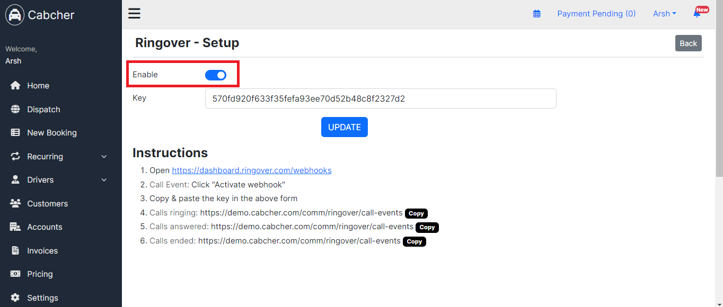The height and width of the screenshot is (307, 723).
Task: Click the Invoices document icon
Action: (15, 251)
